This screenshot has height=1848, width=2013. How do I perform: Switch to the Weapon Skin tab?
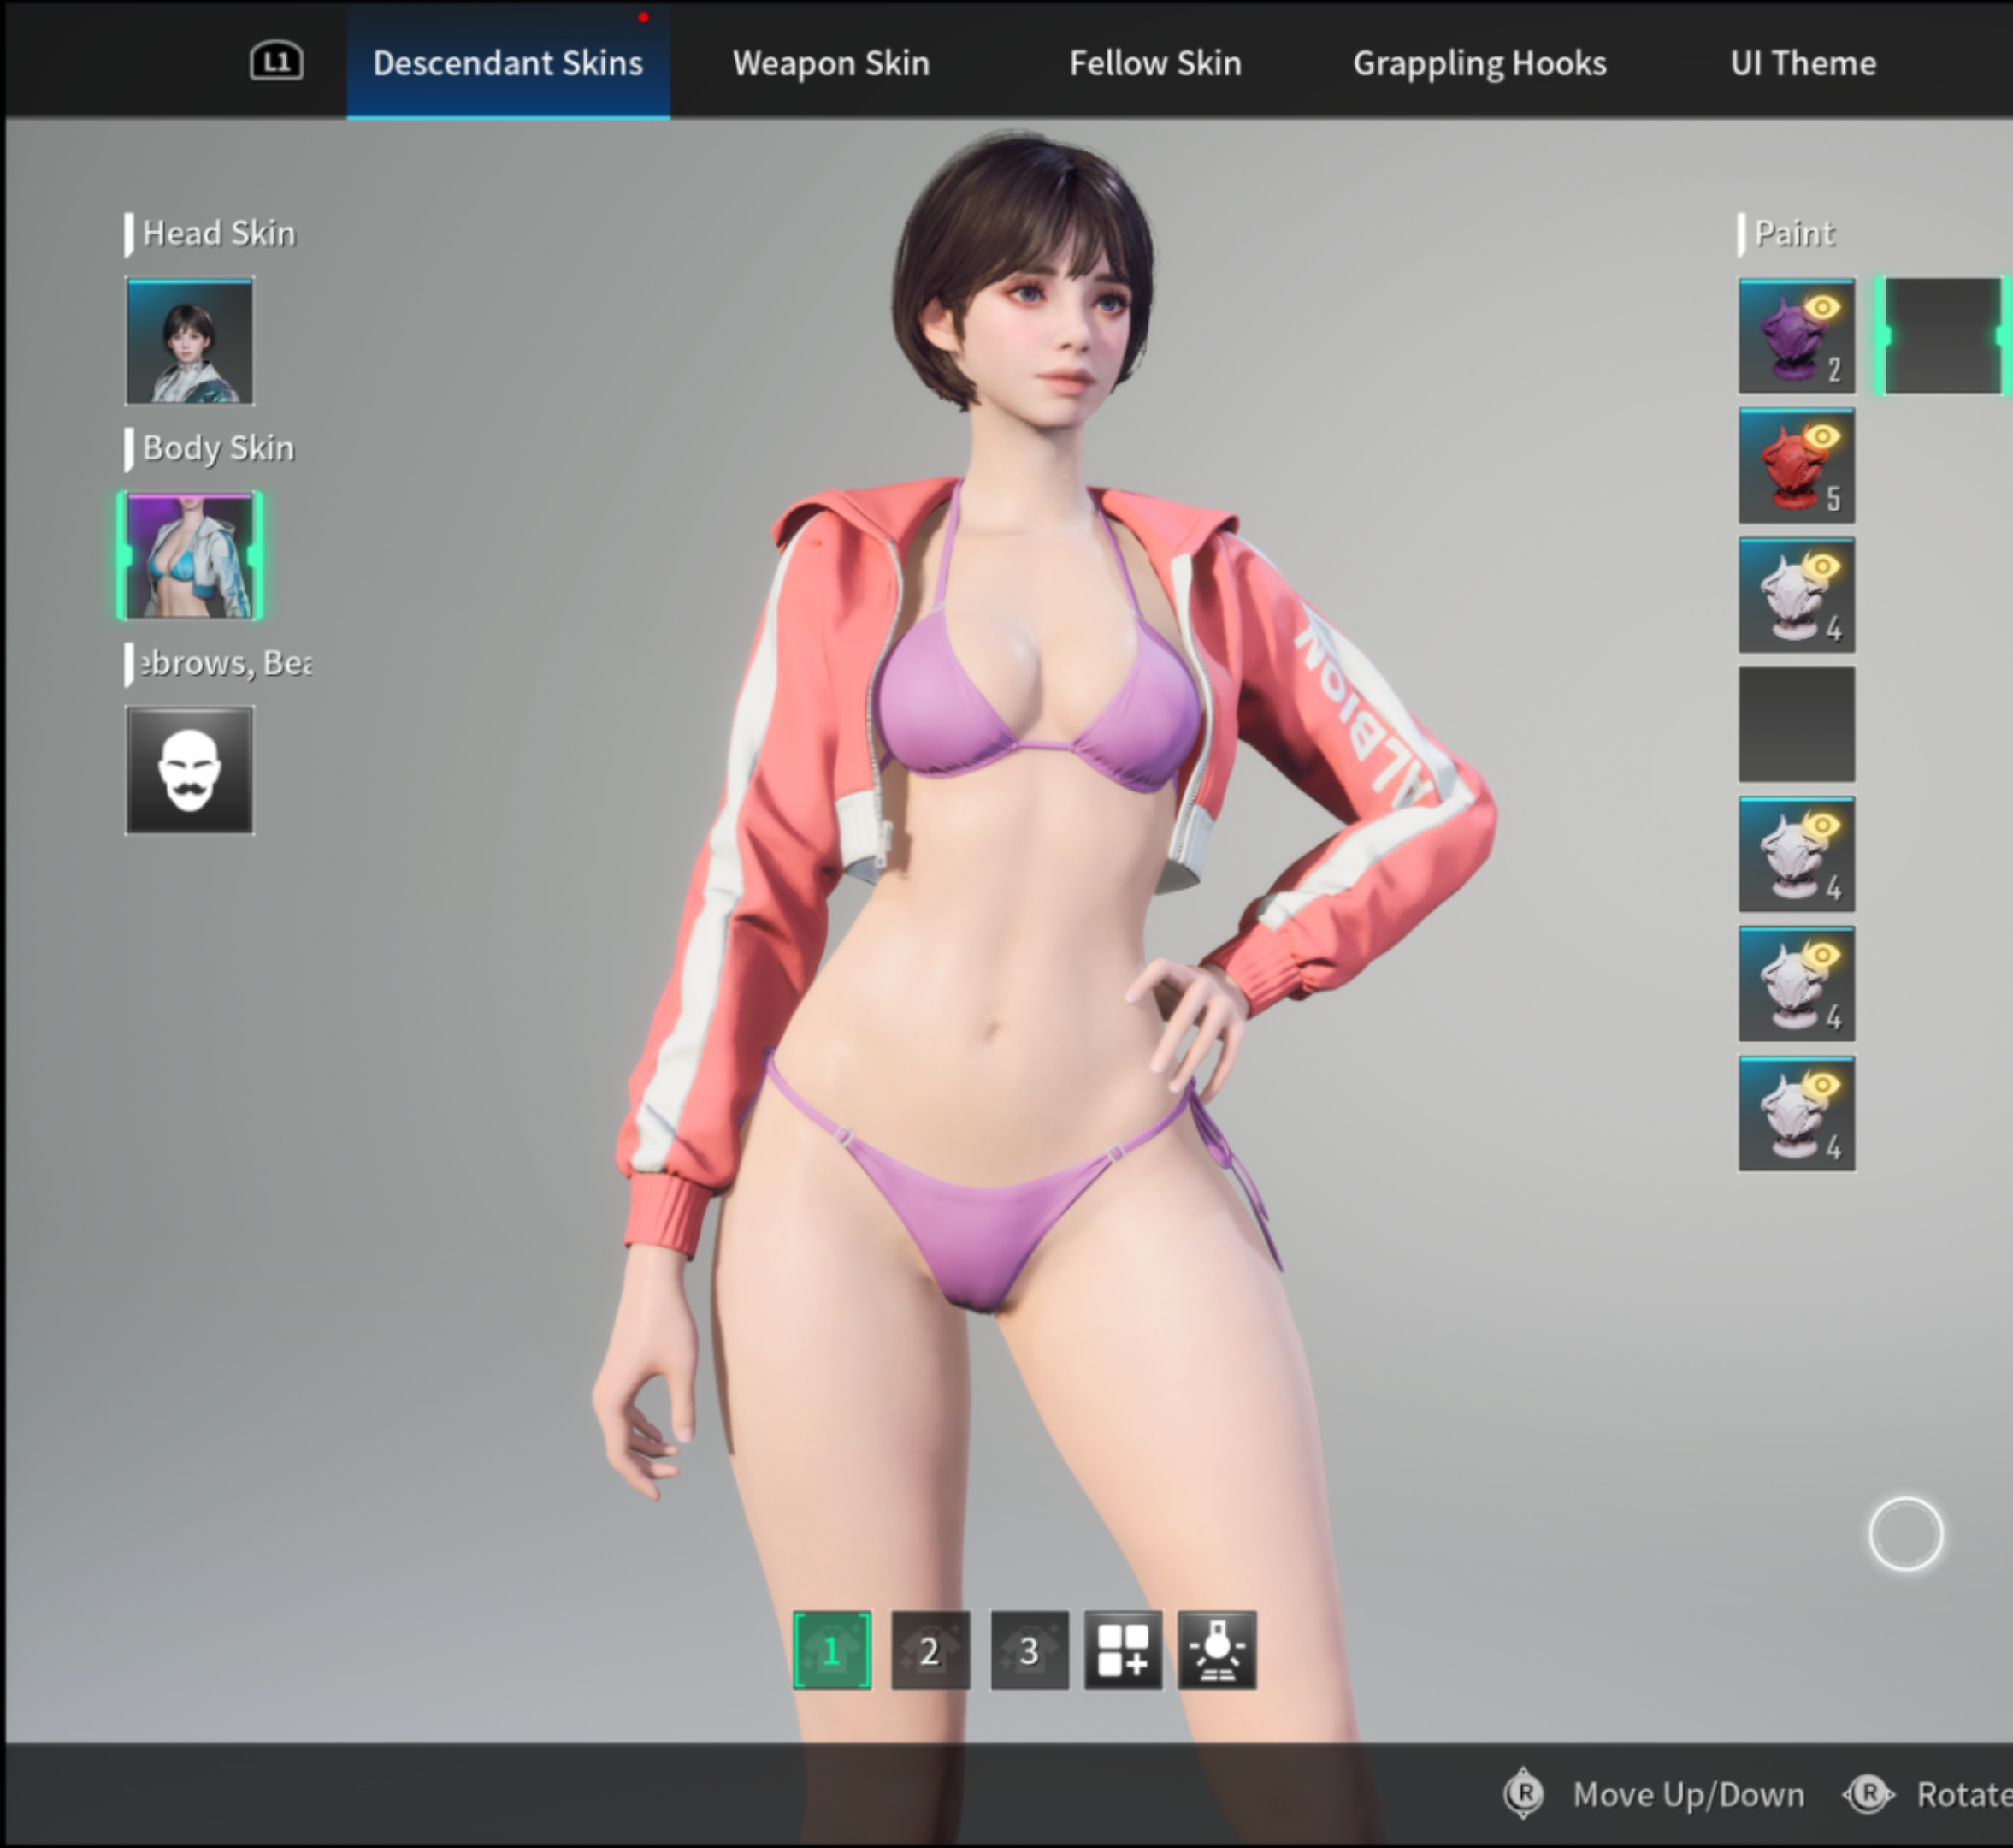point(830,63)
